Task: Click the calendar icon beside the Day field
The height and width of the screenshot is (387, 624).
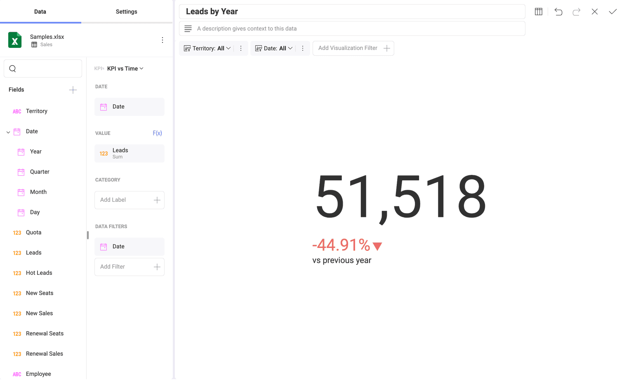Action: [21, 212]
